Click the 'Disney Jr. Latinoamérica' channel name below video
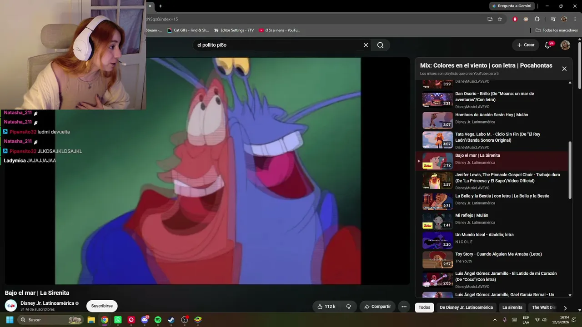The height and width of the screenshot is (327, 582). click(x=47, y=303)
